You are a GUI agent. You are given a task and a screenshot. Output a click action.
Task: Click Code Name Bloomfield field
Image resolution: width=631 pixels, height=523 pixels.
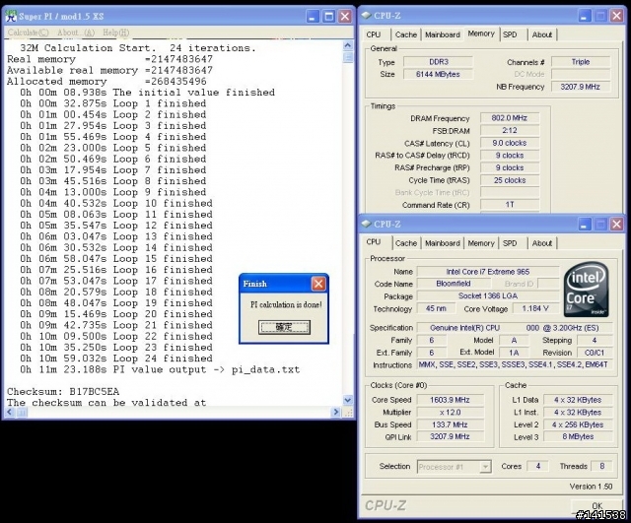click(x=454, y=284)
